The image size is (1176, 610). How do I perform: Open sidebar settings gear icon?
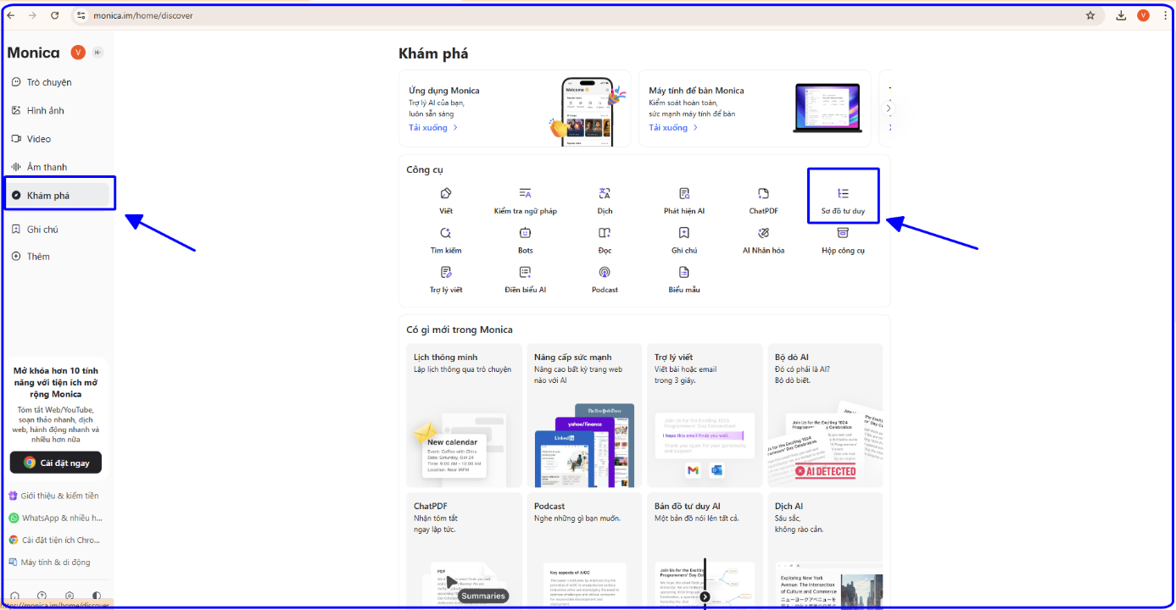pyautogui.click(x=70, y=596)
